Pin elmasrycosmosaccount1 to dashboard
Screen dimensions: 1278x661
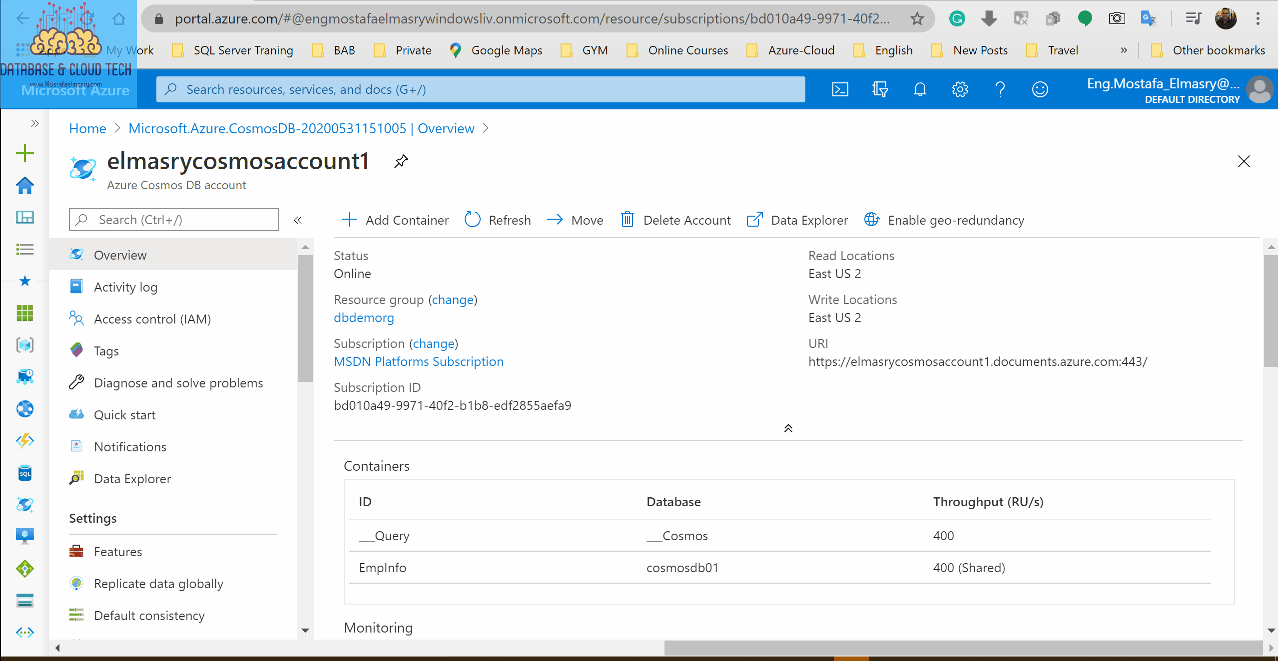pyautogui.click(x=401, y=161)
